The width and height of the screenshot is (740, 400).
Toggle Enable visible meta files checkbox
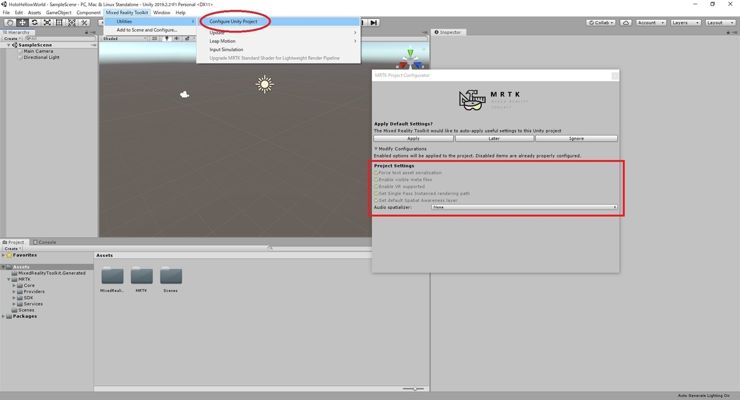376,180
